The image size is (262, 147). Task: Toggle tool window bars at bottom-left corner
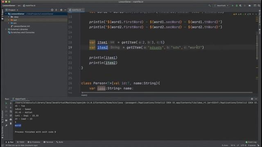point(2,145)
